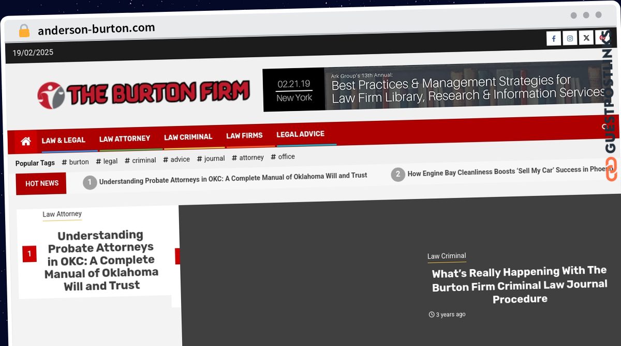
Task: Open the X (Twitter) social icon
Action: click(x=586, y=38)
